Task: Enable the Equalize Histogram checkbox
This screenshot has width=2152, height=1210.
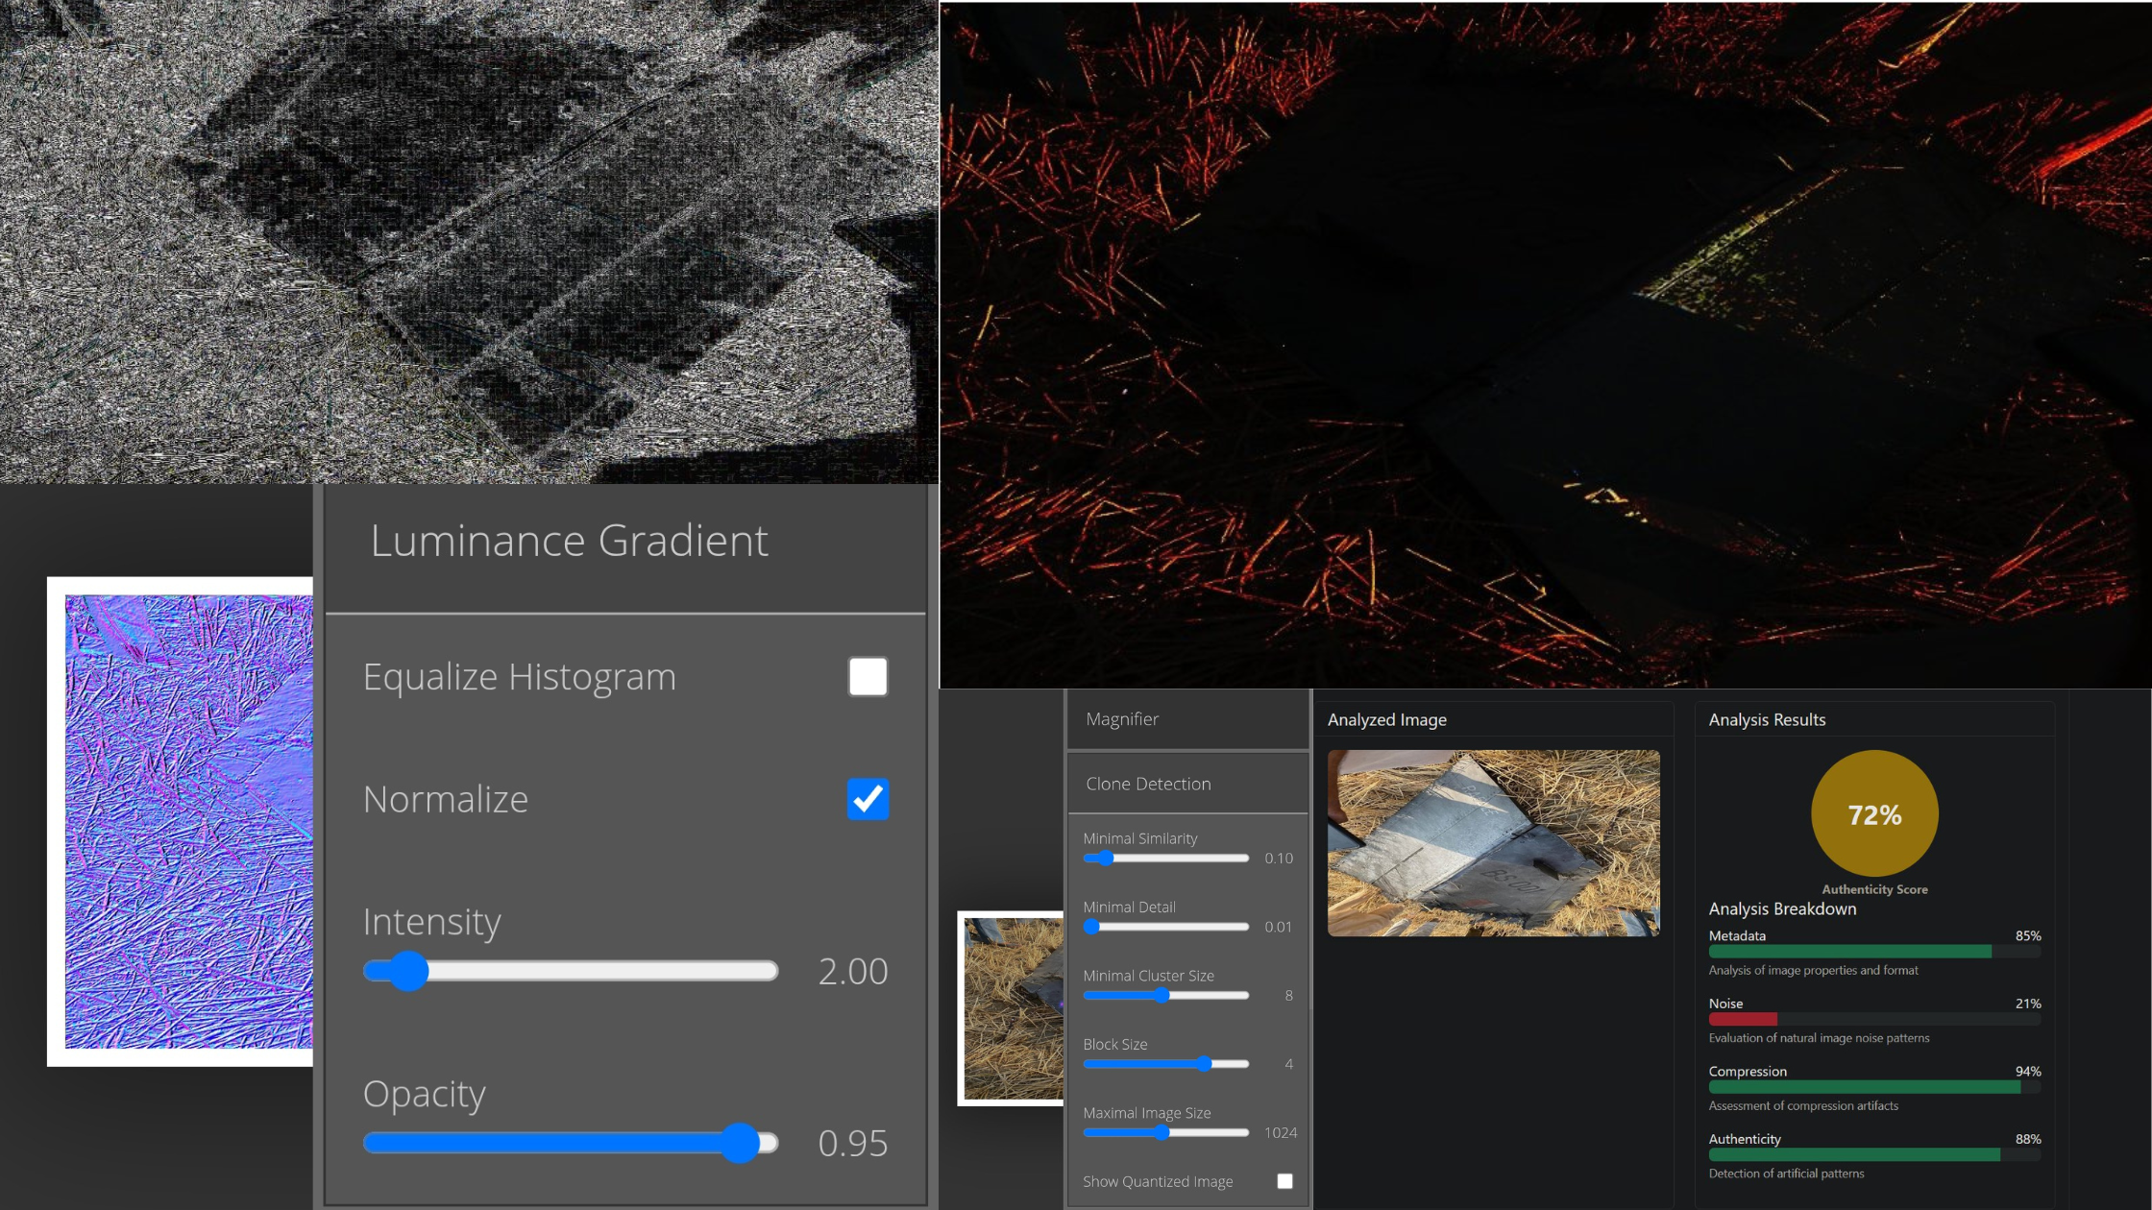Action: point(868,676)
